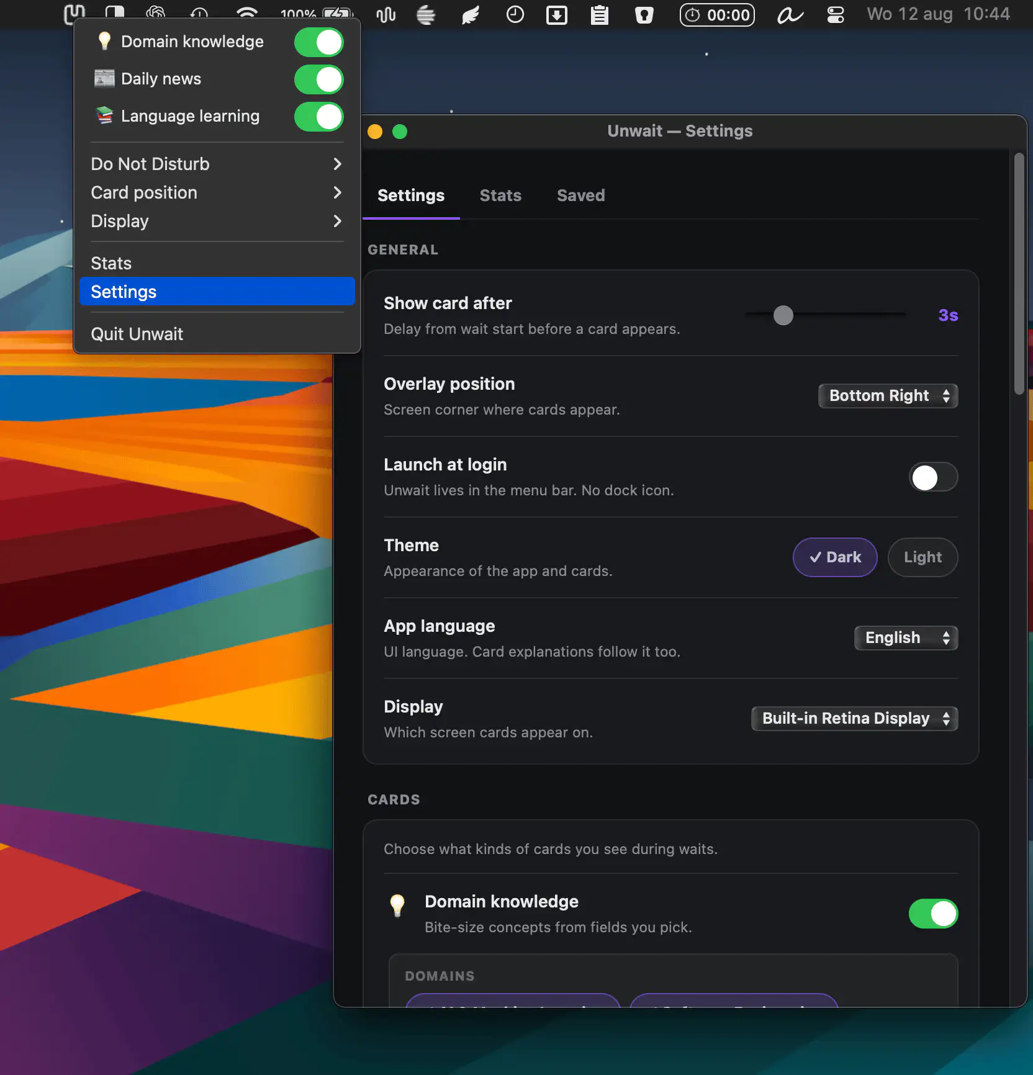Select the Dark theme option
This screenshot has height=1075, width=1033.
click(x=835, y=557)
